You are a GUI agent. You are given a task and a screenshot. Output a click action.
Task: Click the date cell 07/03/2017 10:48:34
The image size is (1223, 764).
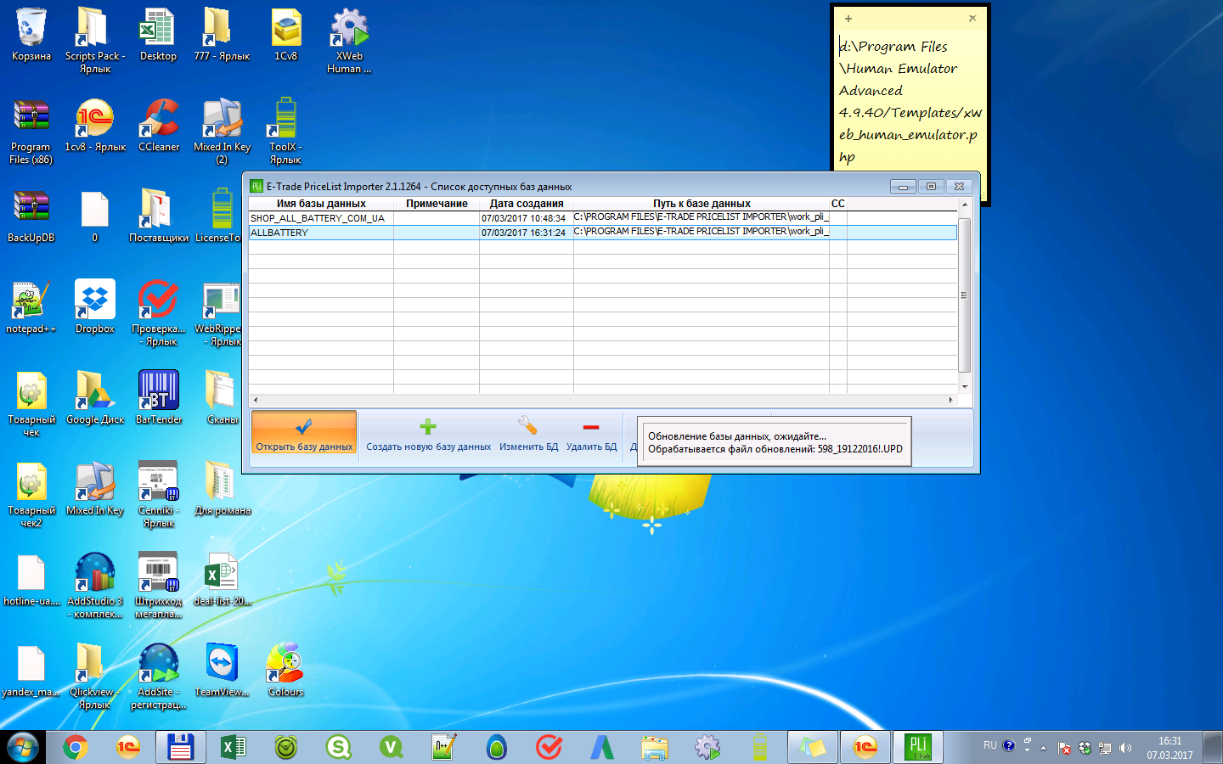pyautogui.click(x=524, y=218)
